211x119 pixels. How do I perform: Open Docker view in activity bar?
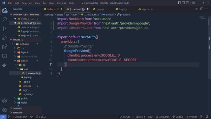pos(4,65)
